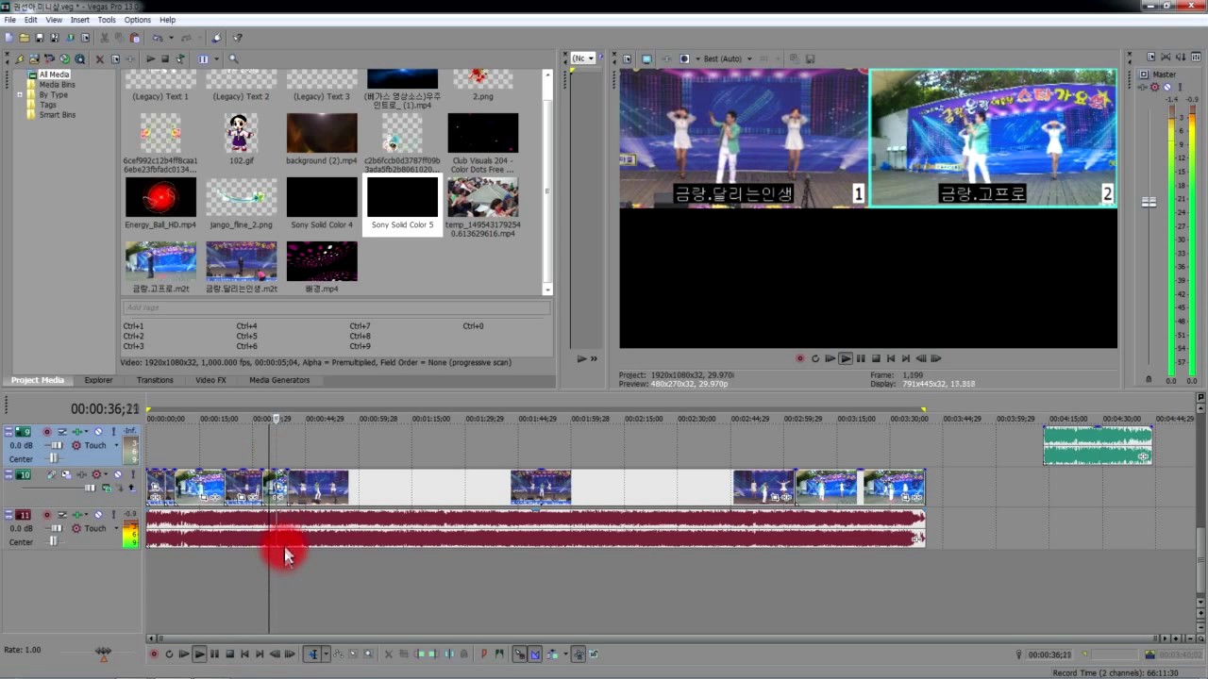Image resolution: width=1208 pixels, height=679 pixels.
Task: Click the Undo icon in the toolbar
Action: (158, 38)
